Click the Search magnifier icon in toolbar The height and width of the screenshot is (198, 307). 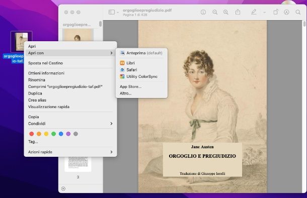pos(298,12)
